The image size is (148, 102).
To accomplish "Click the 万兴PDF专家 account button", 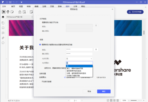I will click(135, 12).
